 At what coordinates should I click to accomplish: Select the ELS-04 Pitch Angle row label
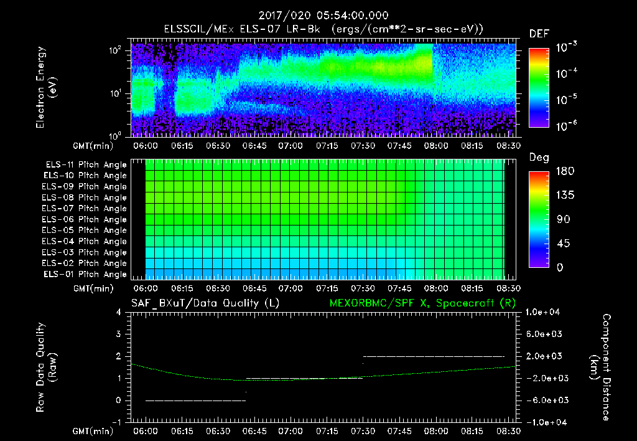(x=84, y=242)
